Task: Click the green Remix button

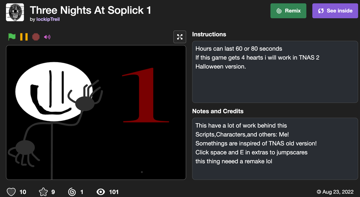Action: coord(288,11)
